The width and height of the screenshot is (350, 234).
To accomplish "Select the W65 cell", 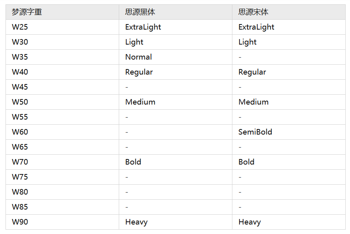I will point(20,147).
